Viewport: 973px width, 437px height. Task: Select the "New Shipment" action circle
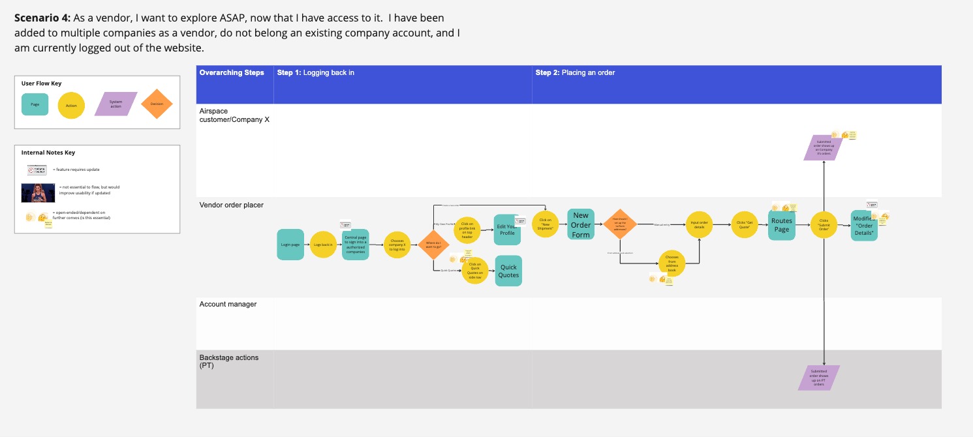[546, 224]
